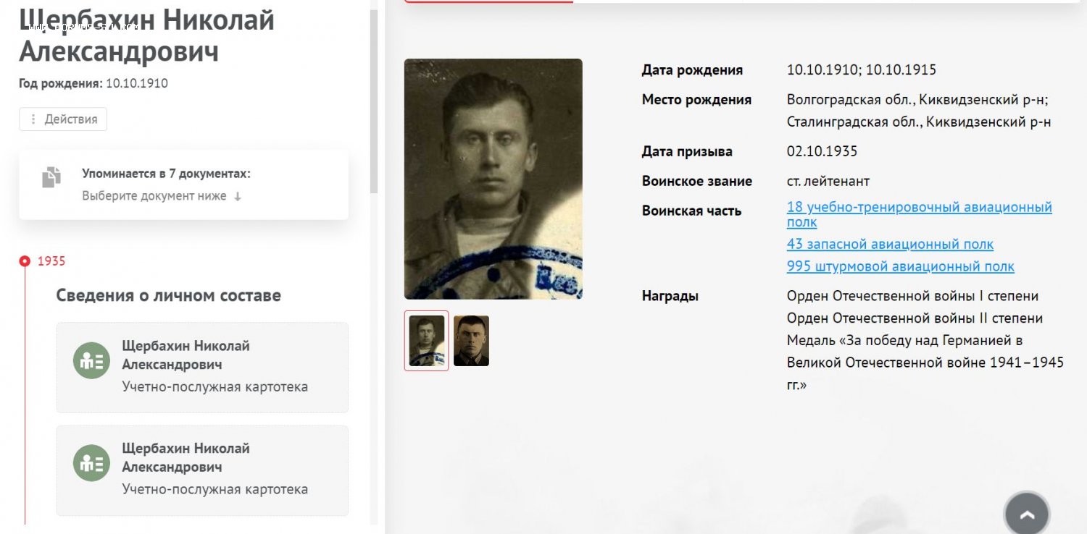Screen dimensions: 1087x534
Task: Click the Упоминается в 7 документах card
Action: (183, 185)
